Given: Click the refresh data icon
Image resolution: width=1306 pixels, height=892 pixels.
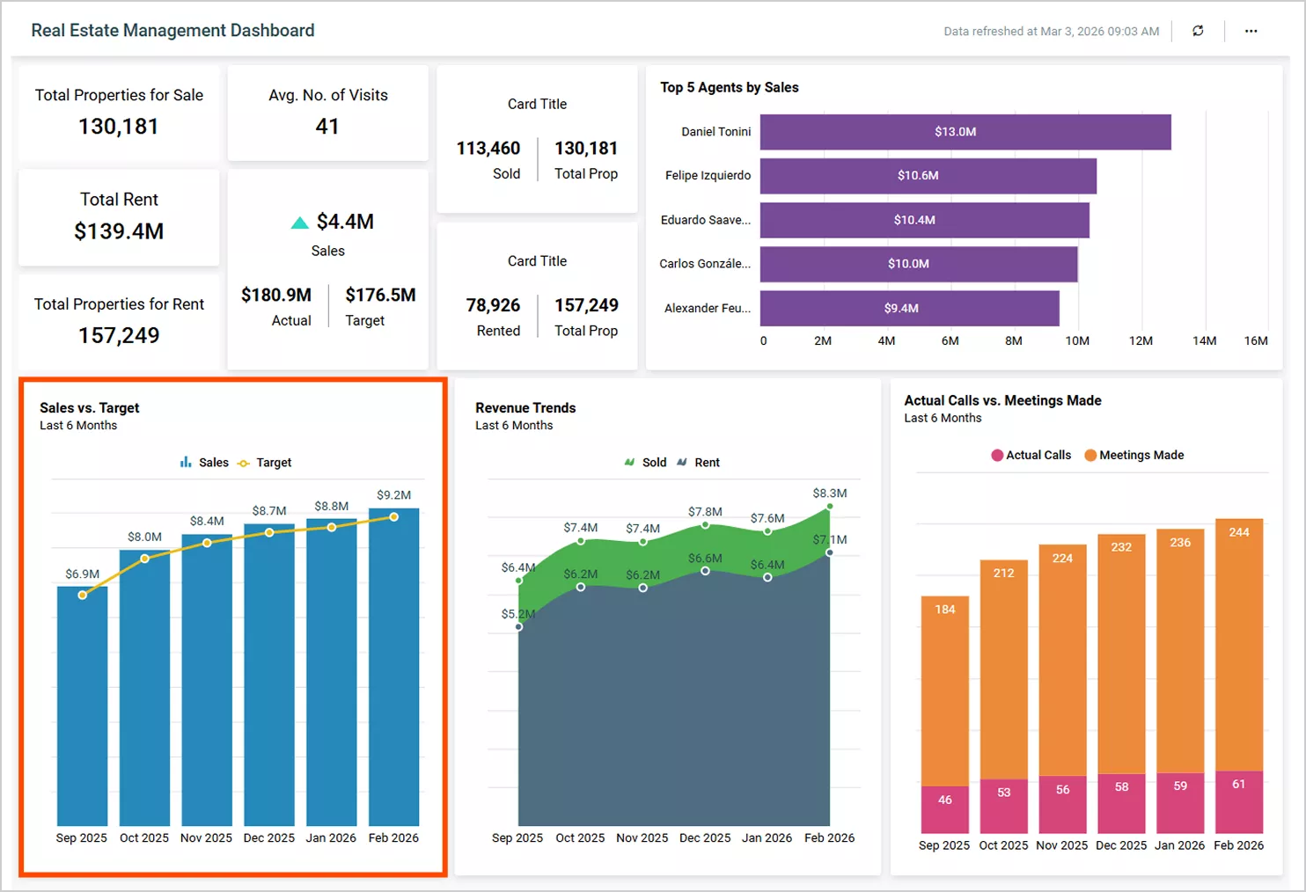Looking at the screenshot, I should 1198,31.
